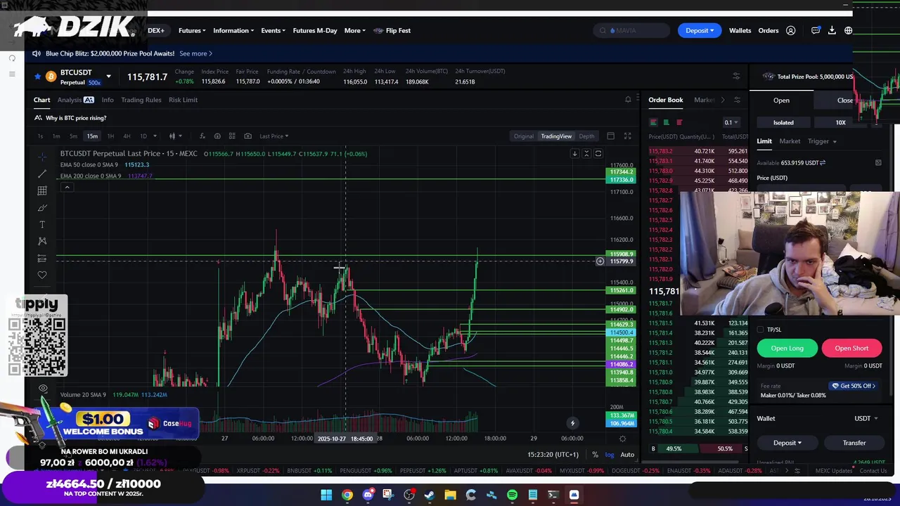900x506 pixels.
Task: Click the notification bell above the chart
Action: tap(628, 100)
